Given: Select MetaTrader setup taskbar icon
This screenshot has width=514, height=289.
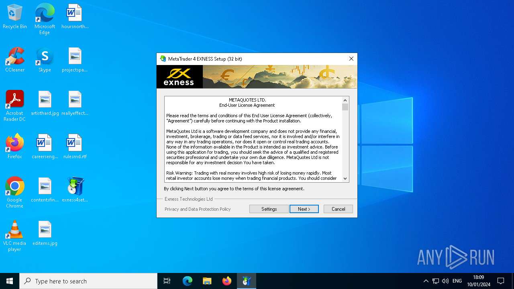Looking at the screenshot, I should (246, 281).
